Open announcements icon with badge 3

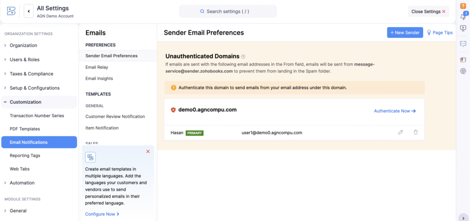[464, 16]
